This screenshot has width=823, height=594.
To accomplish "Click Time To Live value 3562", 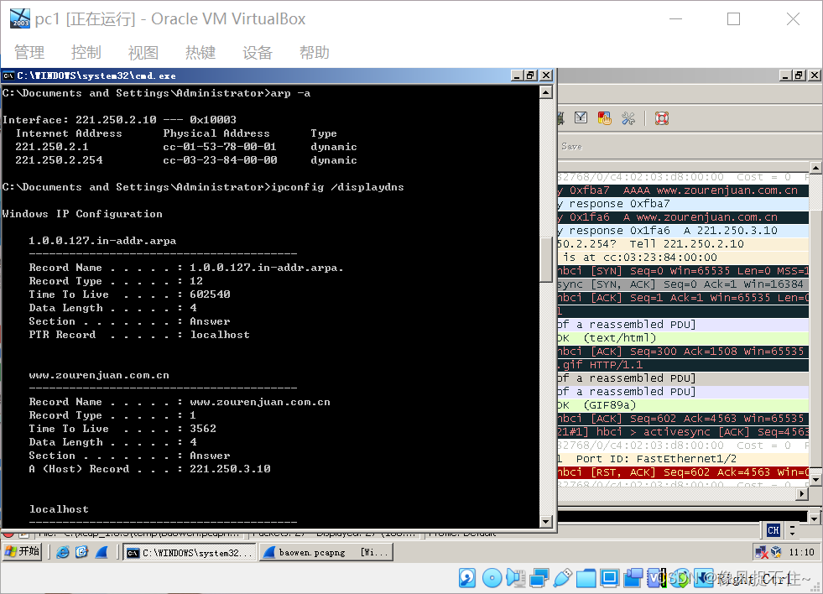I will [203, 429].
